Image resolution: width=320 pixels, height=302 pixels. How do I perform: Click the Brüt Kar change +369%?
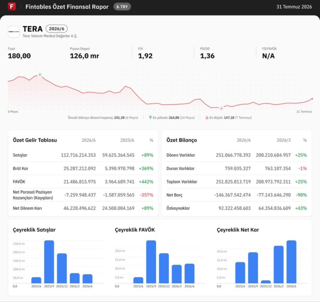click(x=146, y=168)
